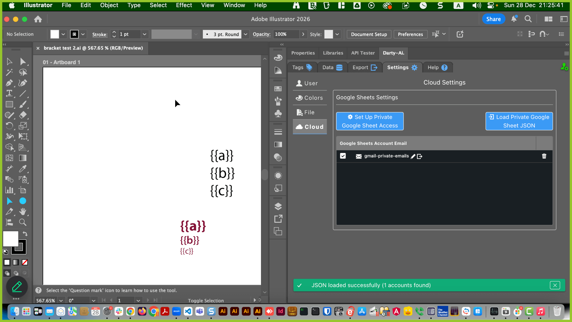The image size is (572, 322).
Task: Set fill to None
Action: pos(25,262)
